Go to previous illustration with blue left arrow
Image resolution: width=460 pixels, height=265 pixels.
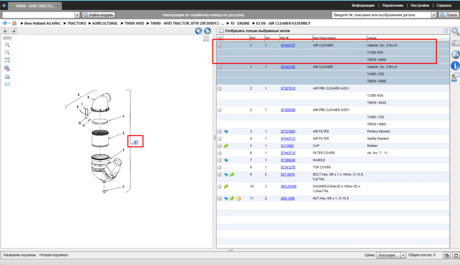click(x=198, y=31)
